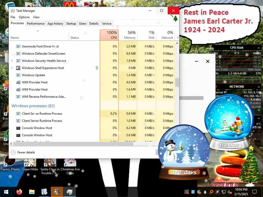Switch to the Processes tab

coord(17,23)
